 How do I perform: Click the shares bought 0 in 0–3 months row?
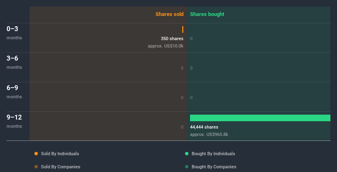[x=191, y=38]
